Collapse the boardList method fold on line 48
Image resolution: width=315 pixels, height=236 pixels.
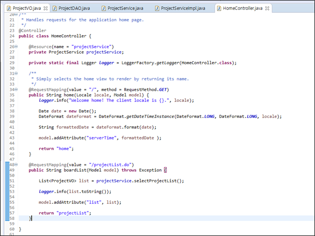click(x=16, y=164)
